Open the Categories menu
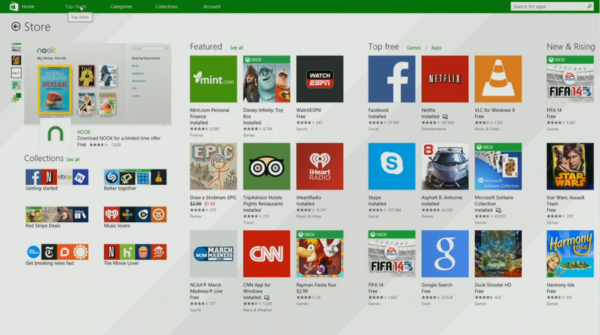Viewport: 600px width, 335px height. (121, 6)
